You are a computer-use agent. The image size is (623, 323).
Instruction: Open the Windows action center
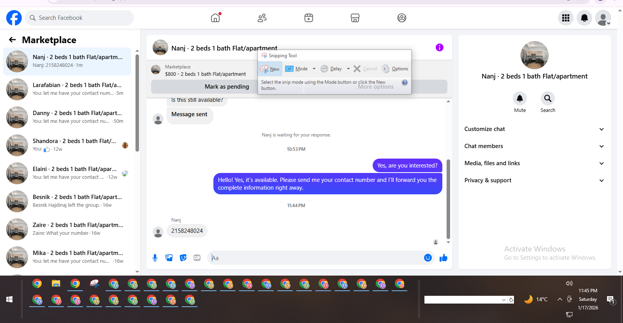click(x=611, y=300)
